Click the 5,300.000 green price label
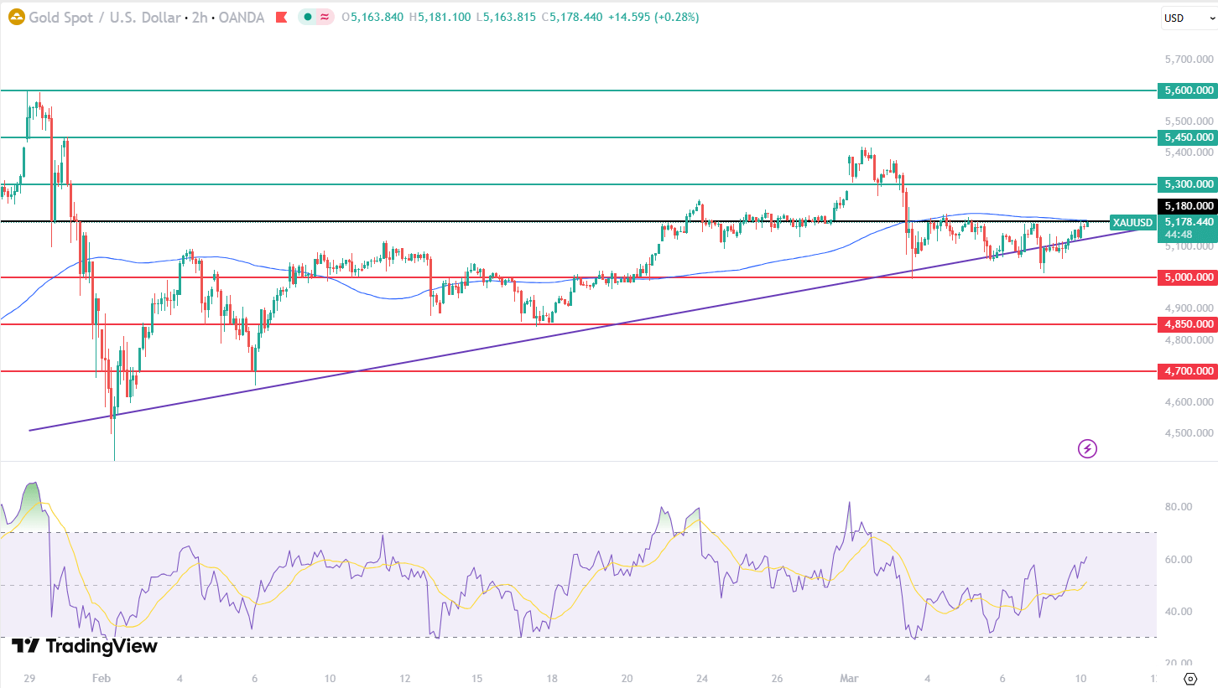The height and width of the screenshot is (688, 1218). (1187, 184)
